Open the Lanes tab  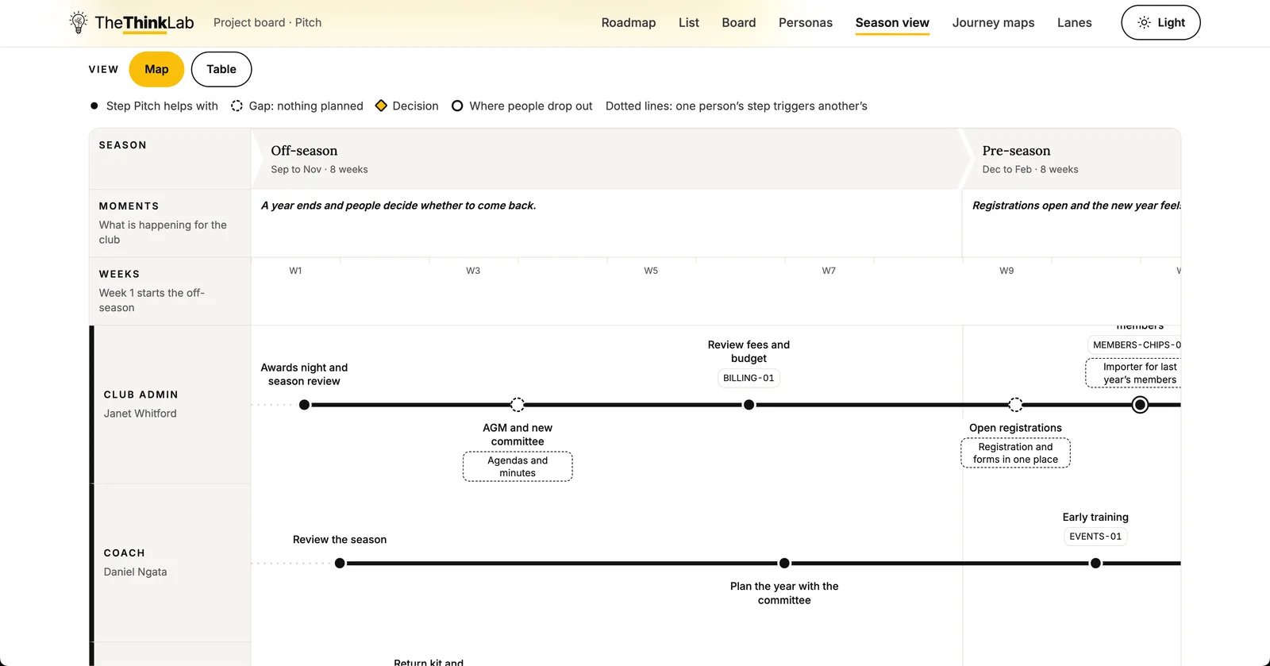[x=1074, y=22]
